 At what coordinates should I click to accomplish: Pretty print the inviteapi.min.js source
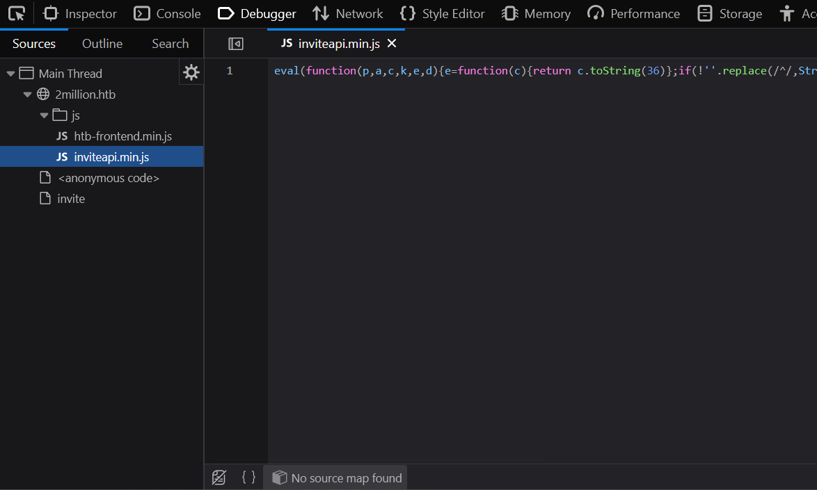tap(248, 477)
